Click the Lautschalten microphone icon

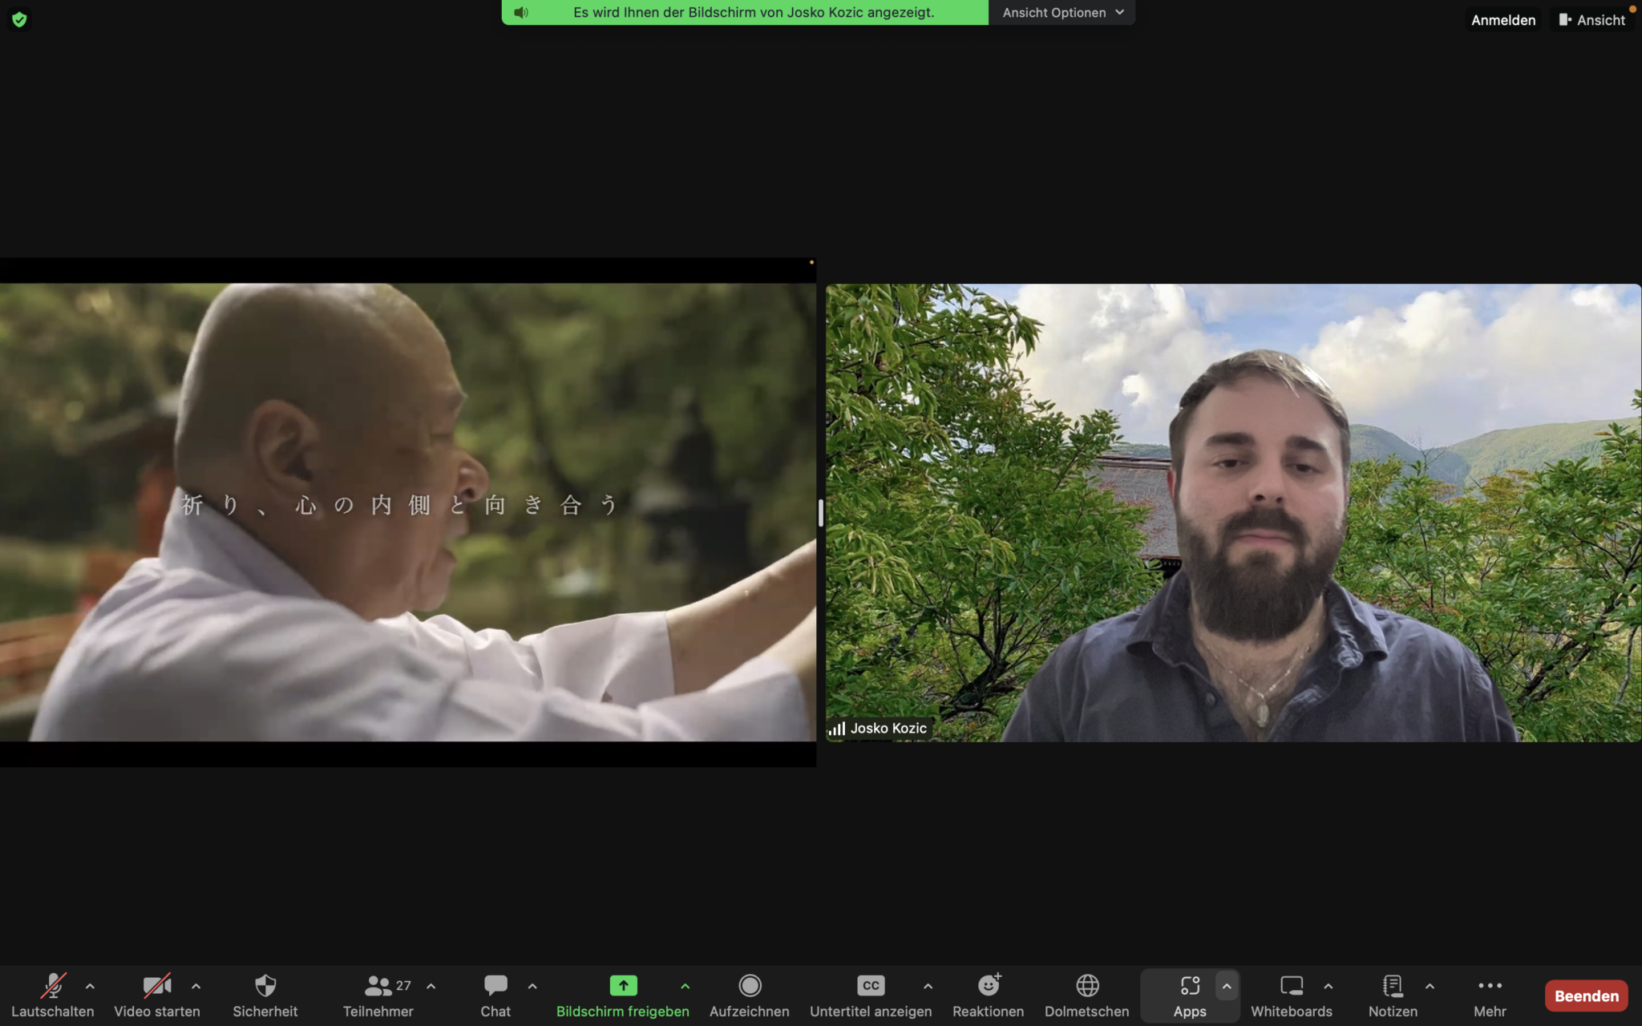pos(53,986)
